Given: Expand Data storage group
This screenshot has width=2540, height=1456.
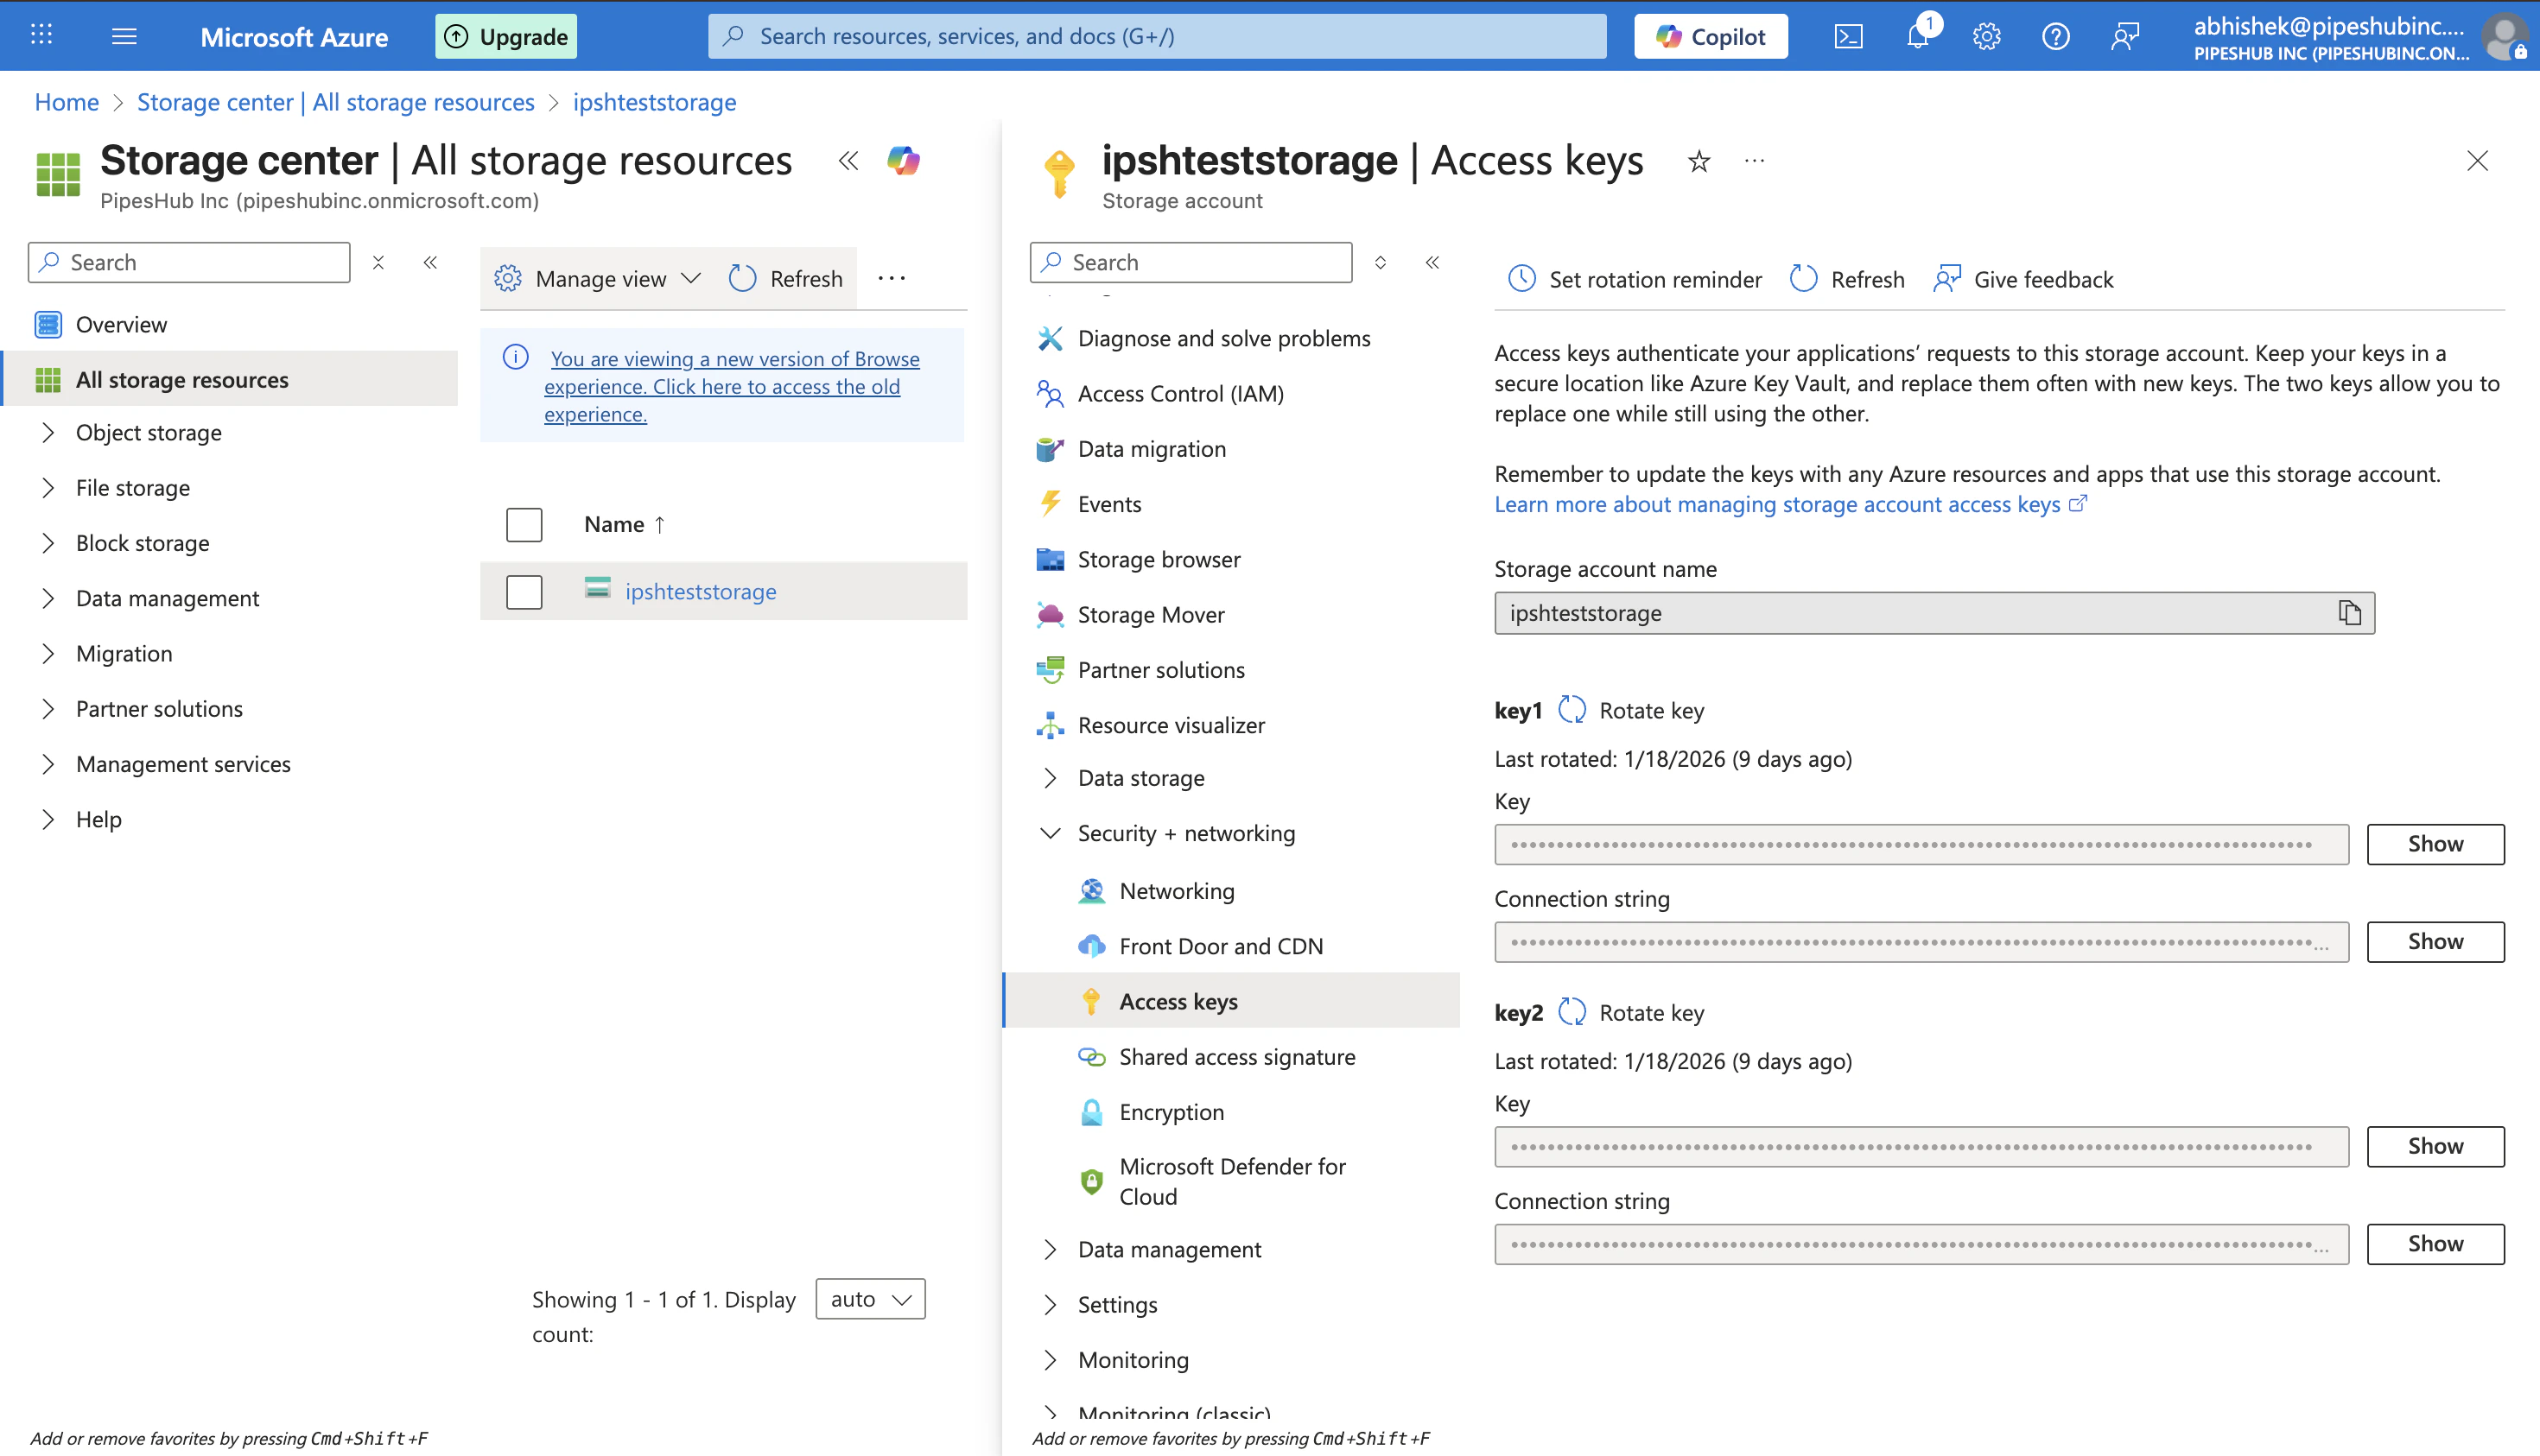Looking at the screenshot, I should click(x=1050, y=778).
